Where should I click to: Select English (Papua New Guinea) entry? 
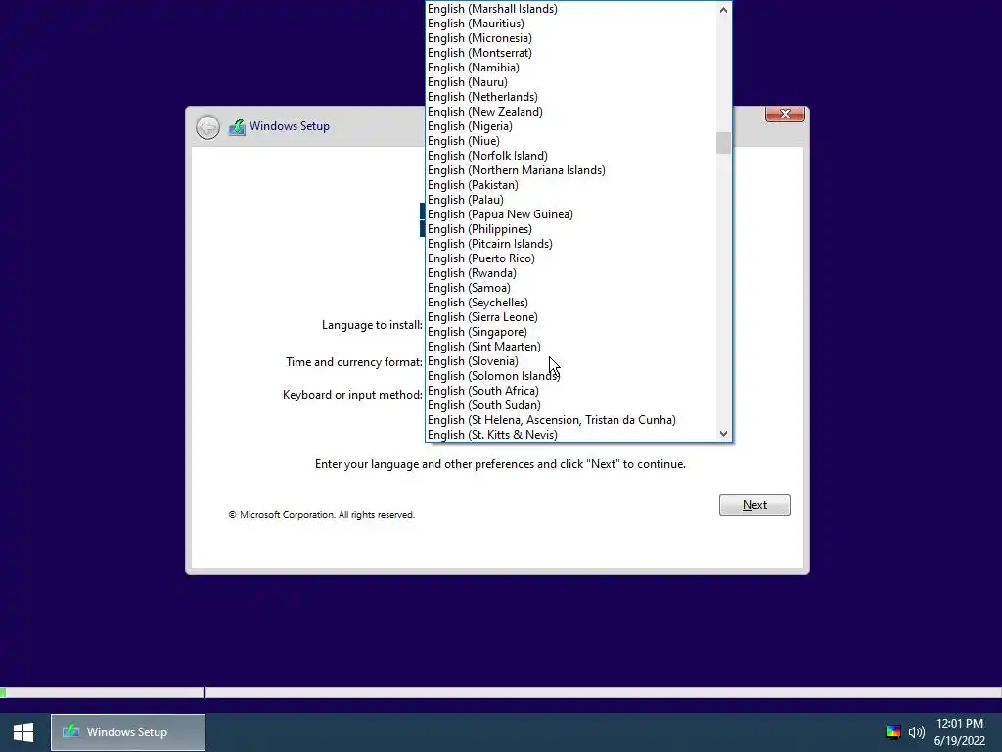pyautogui.click(x=570, y=214)
